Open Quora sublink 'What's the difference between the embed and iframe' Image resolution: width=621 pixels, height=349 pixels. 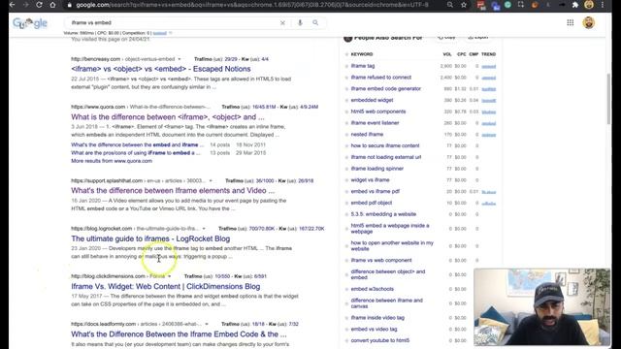[138, 144]
